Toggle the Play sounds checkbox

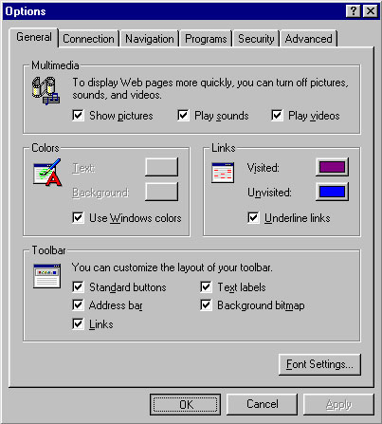183,115
